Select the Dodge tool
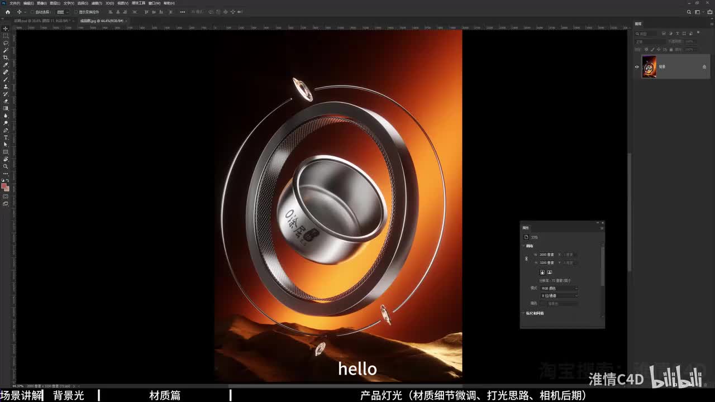This screenshot has height=402, width=715. pos(6,123)
